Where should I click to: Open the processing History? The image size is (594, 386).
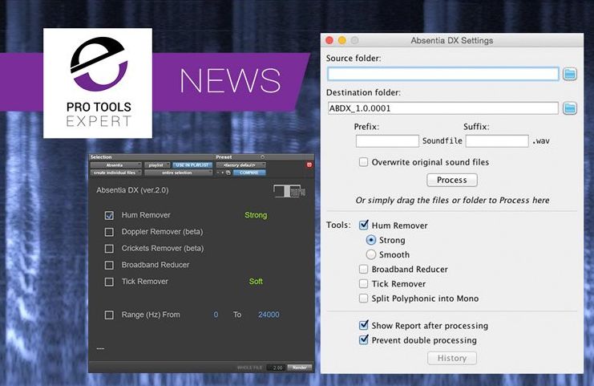(452, 358)
